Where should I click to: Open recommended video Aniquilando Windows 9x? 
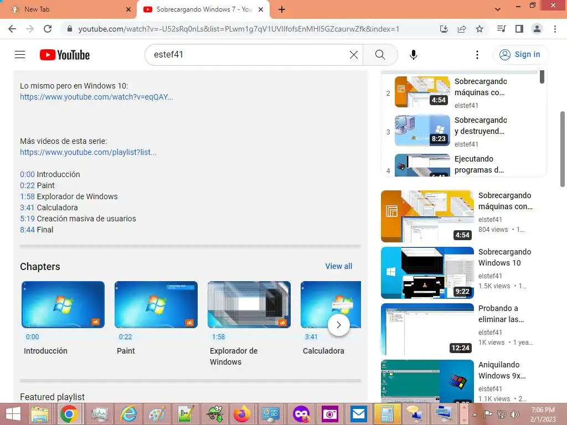(427, 381)
